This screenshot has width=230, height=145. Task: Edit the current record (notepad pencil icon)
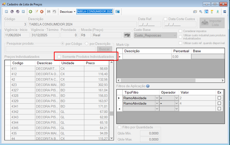(36, 12)
